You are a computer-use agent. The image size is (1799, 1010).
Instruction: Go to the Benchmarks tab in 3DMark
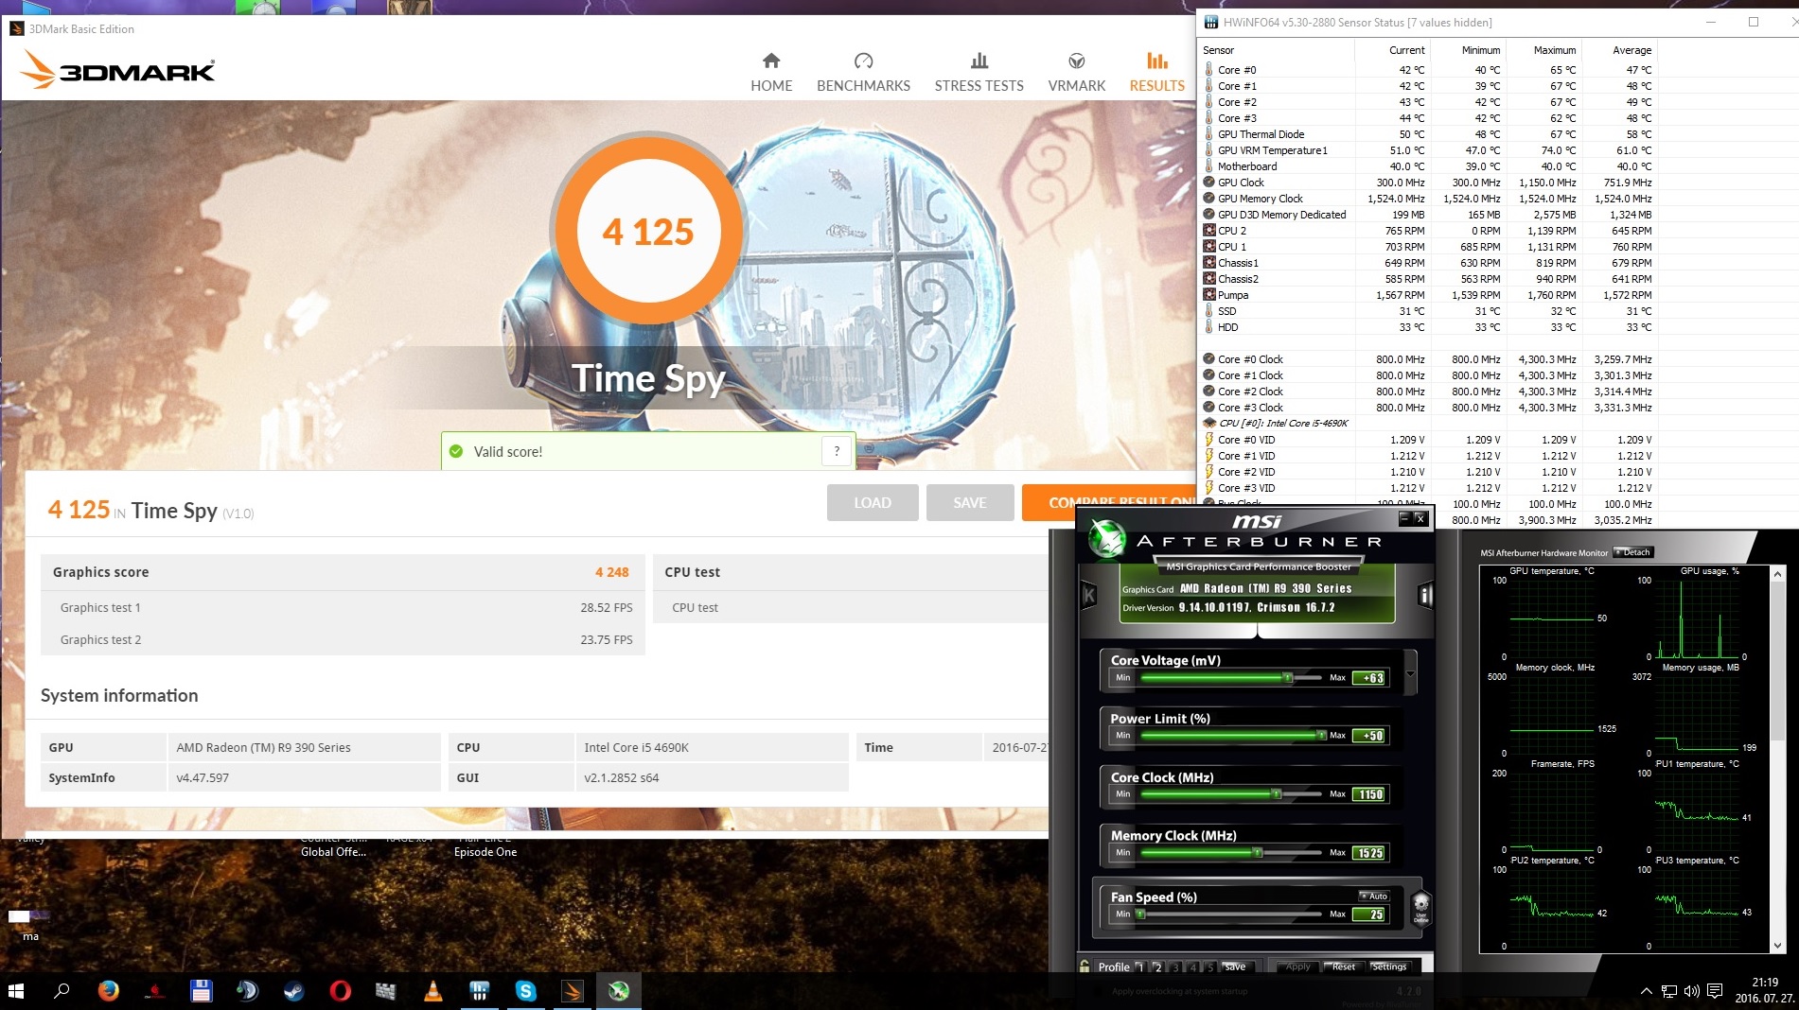[x=863, y=73]
